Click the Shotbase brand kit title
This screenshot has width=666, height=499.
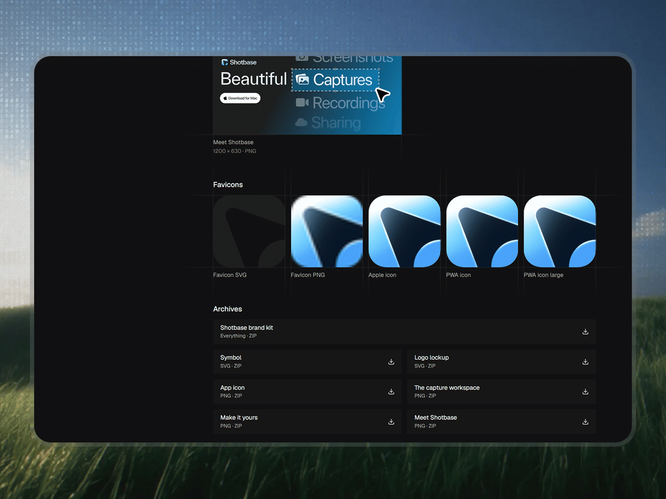pos(246,328)
